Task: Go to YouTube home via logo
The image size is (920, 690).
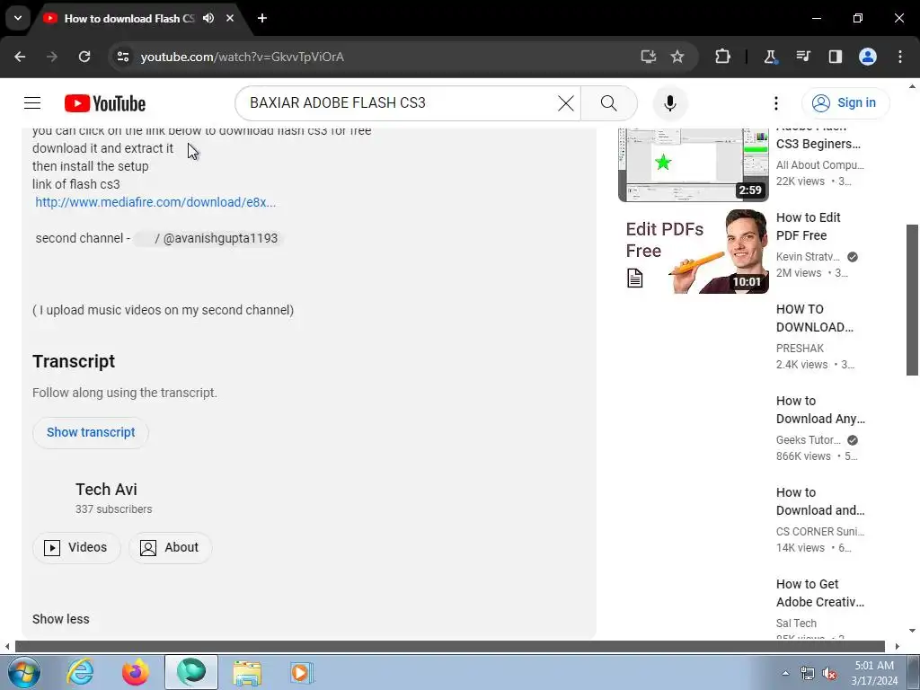Action: tap(105, 103)
